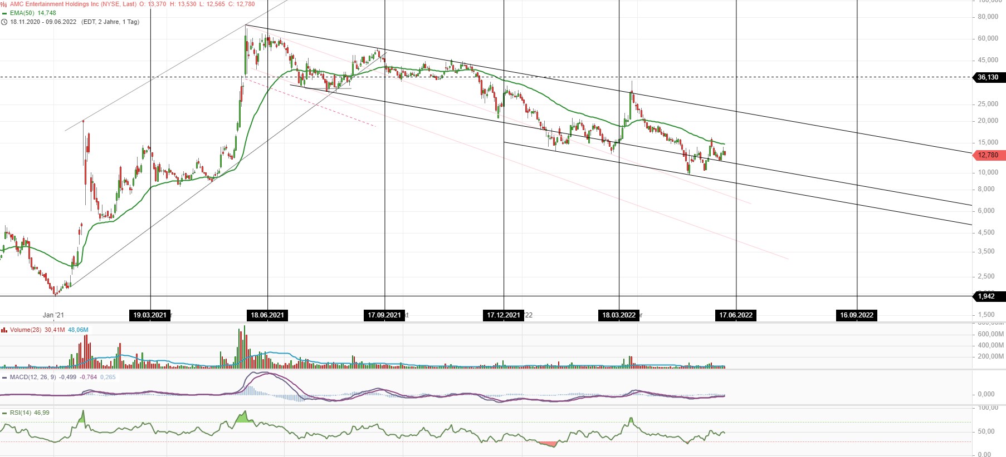The width and height of the screenshot is (1006, 457).
Task: Click the 400,00M volume axis label
Action: pyautogui.click(x=991, y=345)
